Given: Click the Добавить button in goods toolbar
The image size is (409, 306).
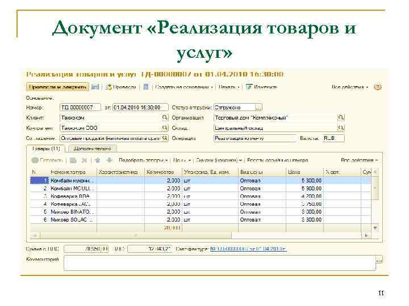Looking at the screenshot, I should click(47, 160).
